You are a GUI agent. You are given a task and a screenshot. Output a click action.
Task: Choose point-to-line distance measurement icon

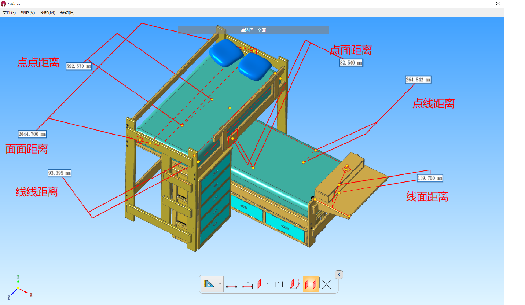pos(247,284)
